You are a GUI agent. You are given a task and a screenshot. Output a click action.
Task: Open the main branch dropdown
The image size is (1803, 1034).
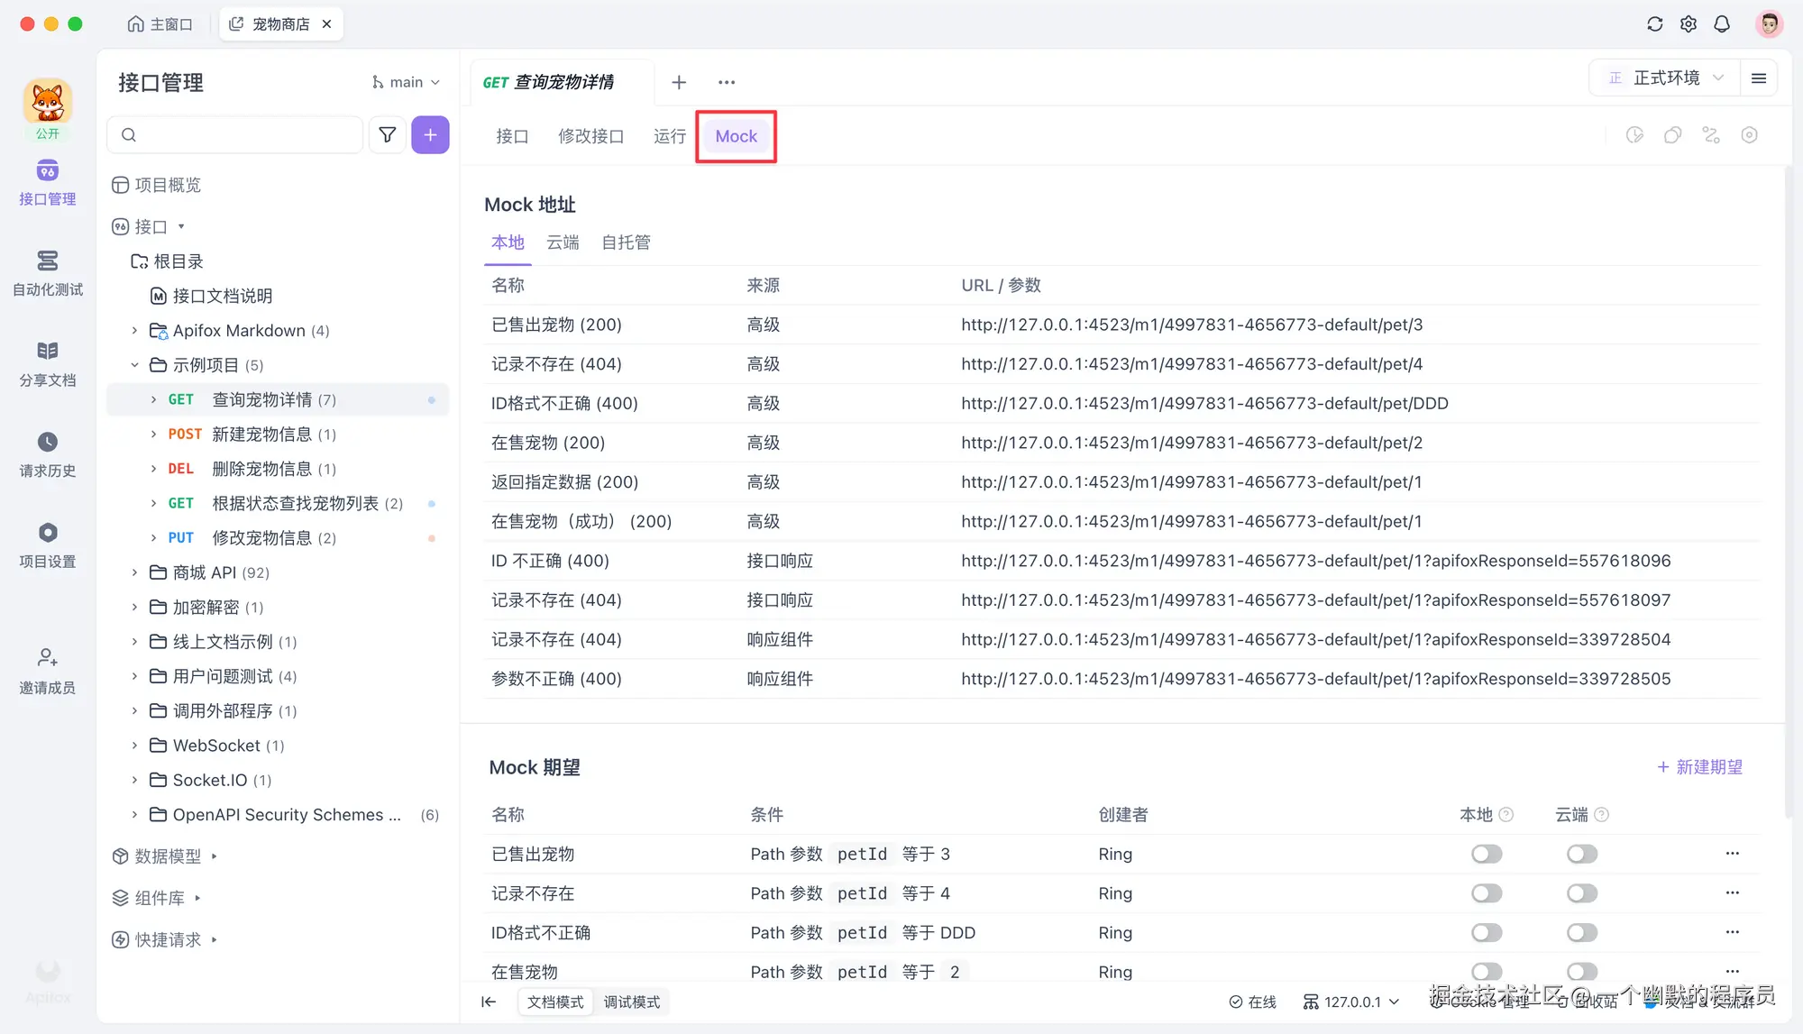click(x=407, y=81)
